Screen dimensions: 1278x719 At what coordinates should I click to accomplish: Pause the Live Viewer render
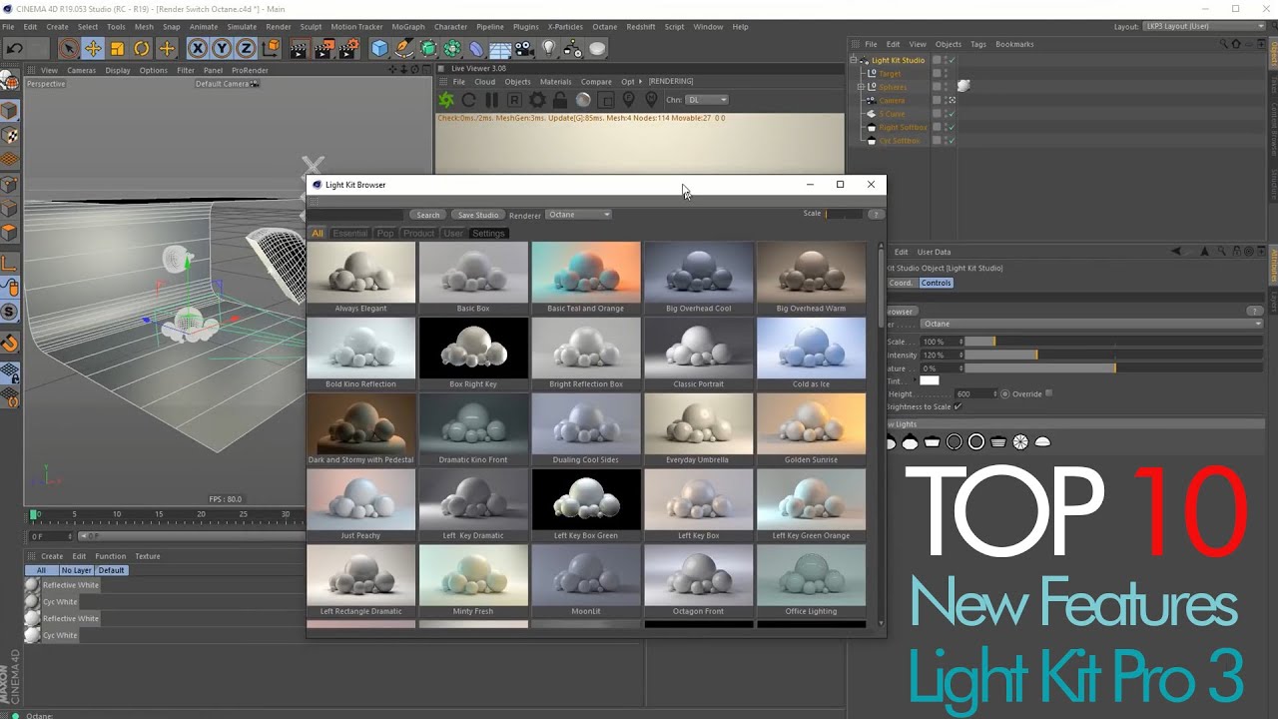[491, 100]
